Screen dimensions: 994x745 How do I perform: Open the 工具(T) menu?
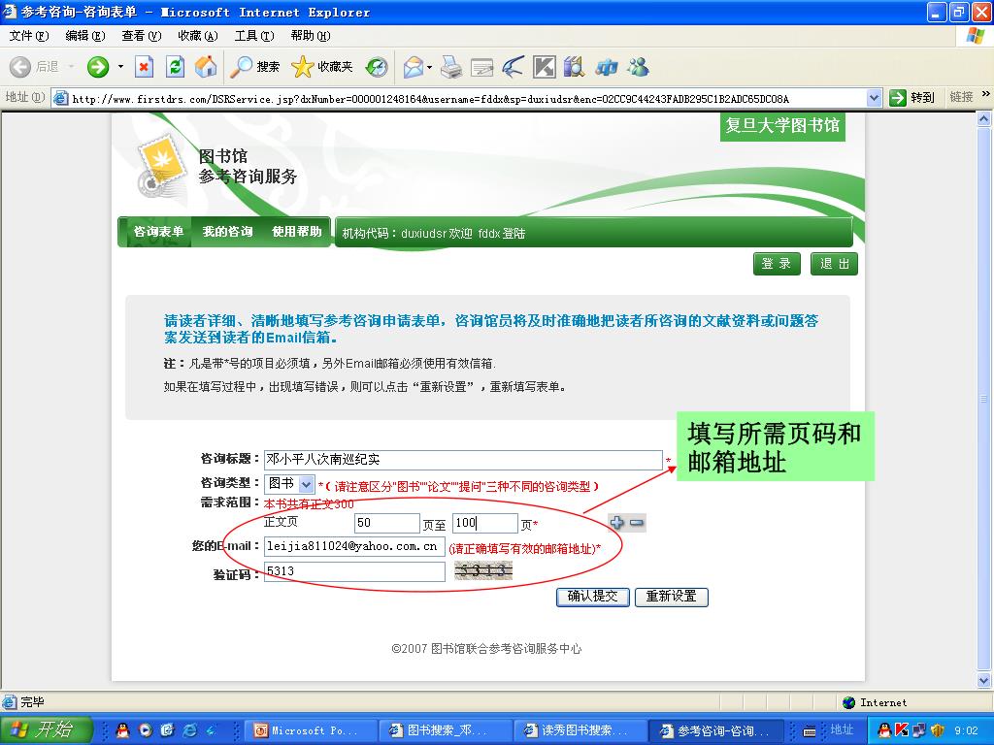pos(254,36)
